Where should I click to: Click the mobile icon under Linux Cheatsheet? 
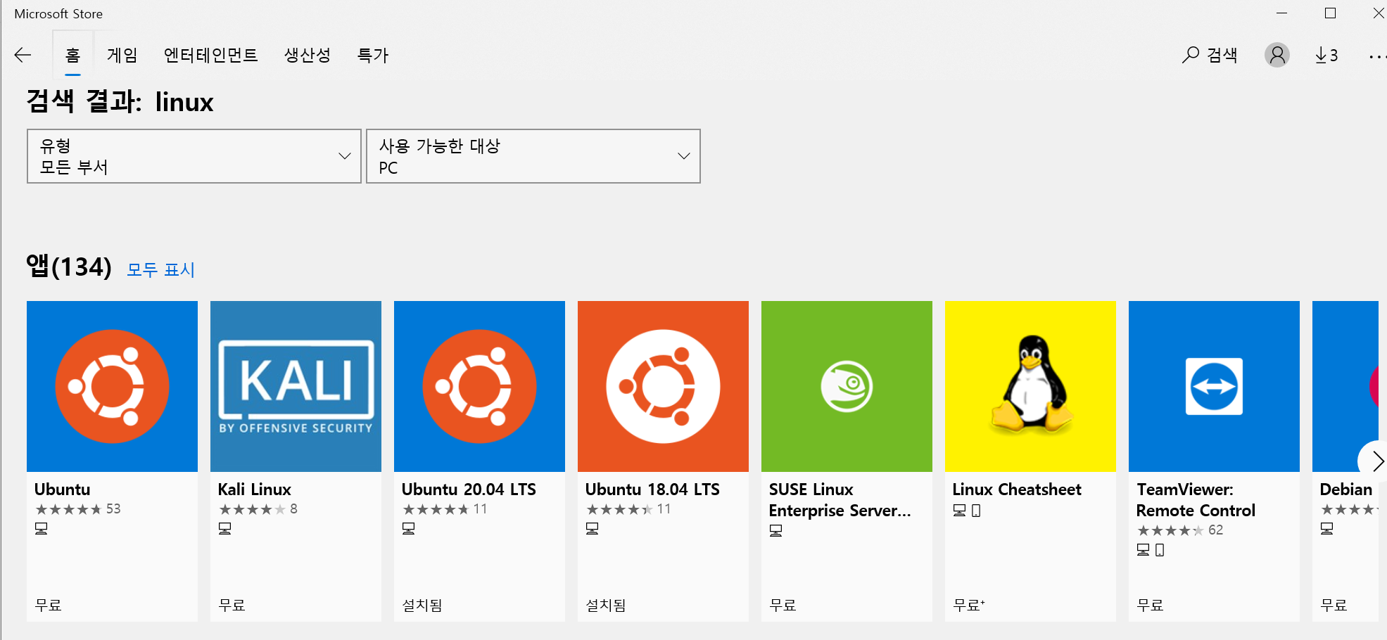pyautogui.click(x=976, y=510)
